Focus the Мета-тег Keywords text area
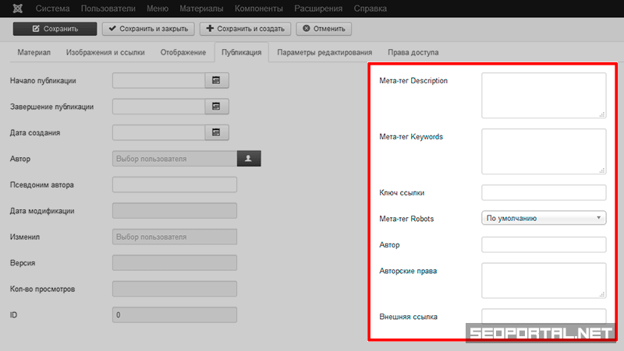Viewport: 624px width, 351px height. [543, 151]
